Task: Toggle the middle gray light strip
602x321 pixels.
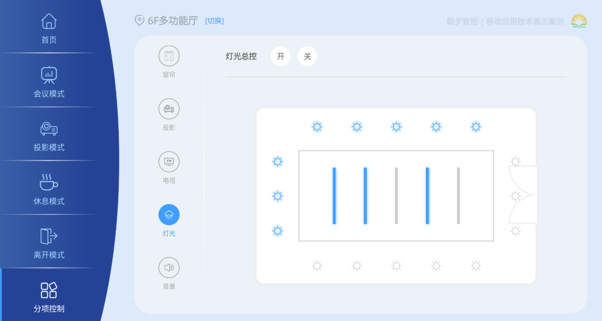Action: tap(396, 196)
